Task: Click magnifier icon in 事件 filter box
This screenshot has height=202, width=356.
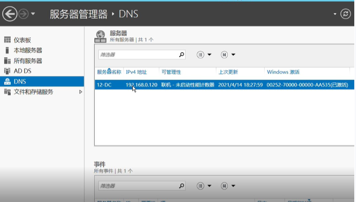Action: (181, 186)
